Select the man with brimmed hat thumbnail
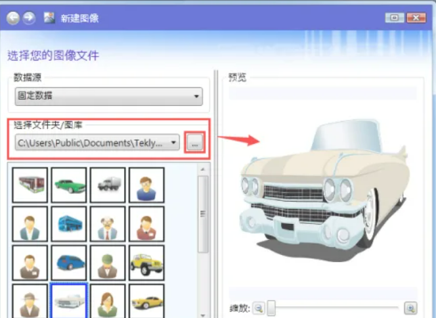The width and height of the screenshot is (436, 318). point(30,301)
